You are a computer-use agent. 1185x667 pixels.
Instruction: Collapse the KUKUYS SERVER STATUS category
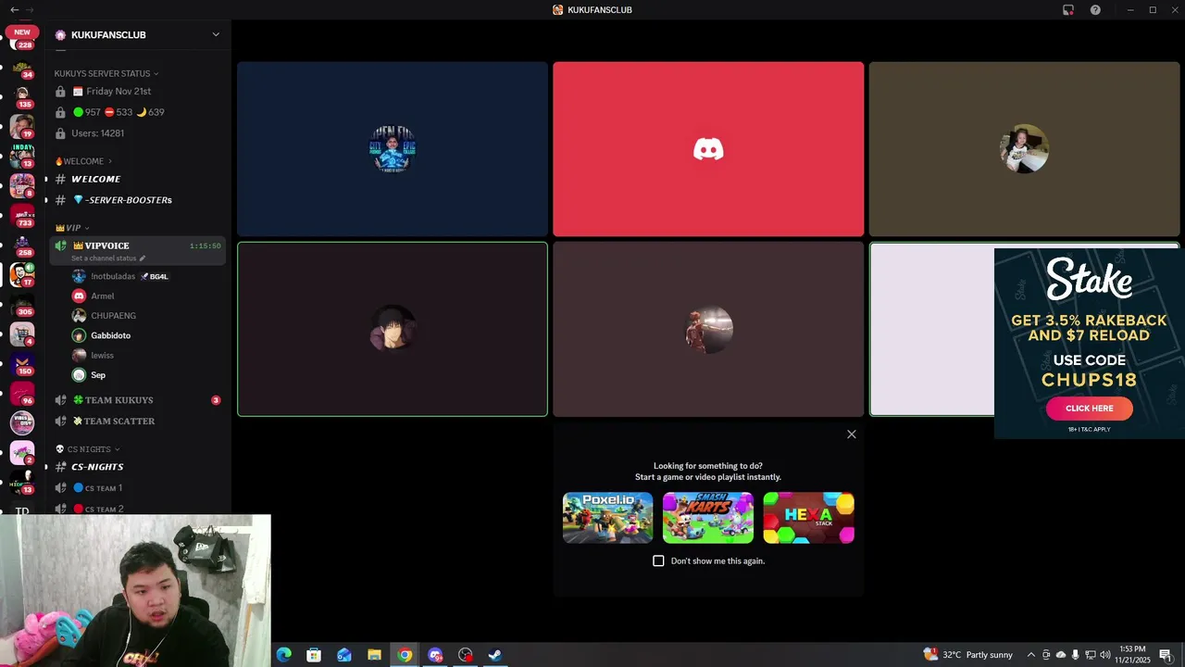coord(106,73)
